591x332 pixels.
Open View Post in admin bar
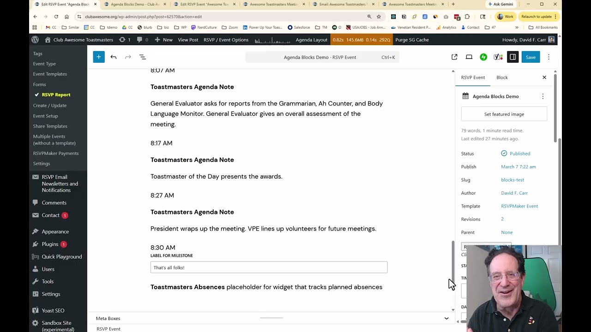coord(188,40)
